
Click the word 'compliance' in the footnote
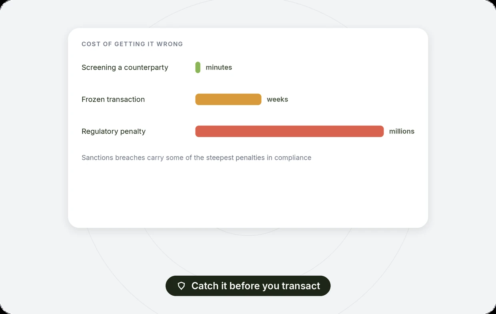(293, 158)
